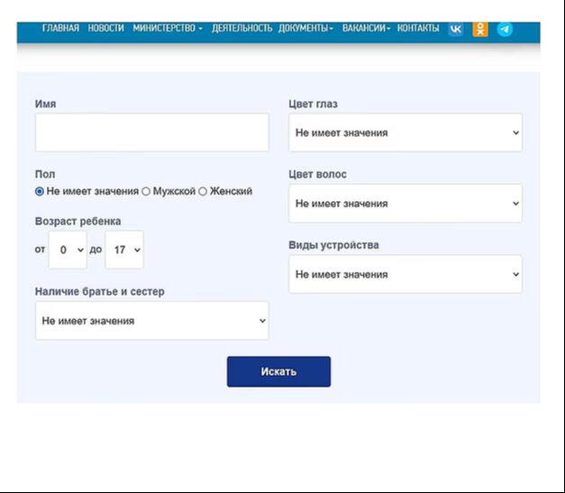The height and width of the screenshot is (493, 565).
Task: Open the 'Контакты' page link
Action: click(x=418, y=28)
